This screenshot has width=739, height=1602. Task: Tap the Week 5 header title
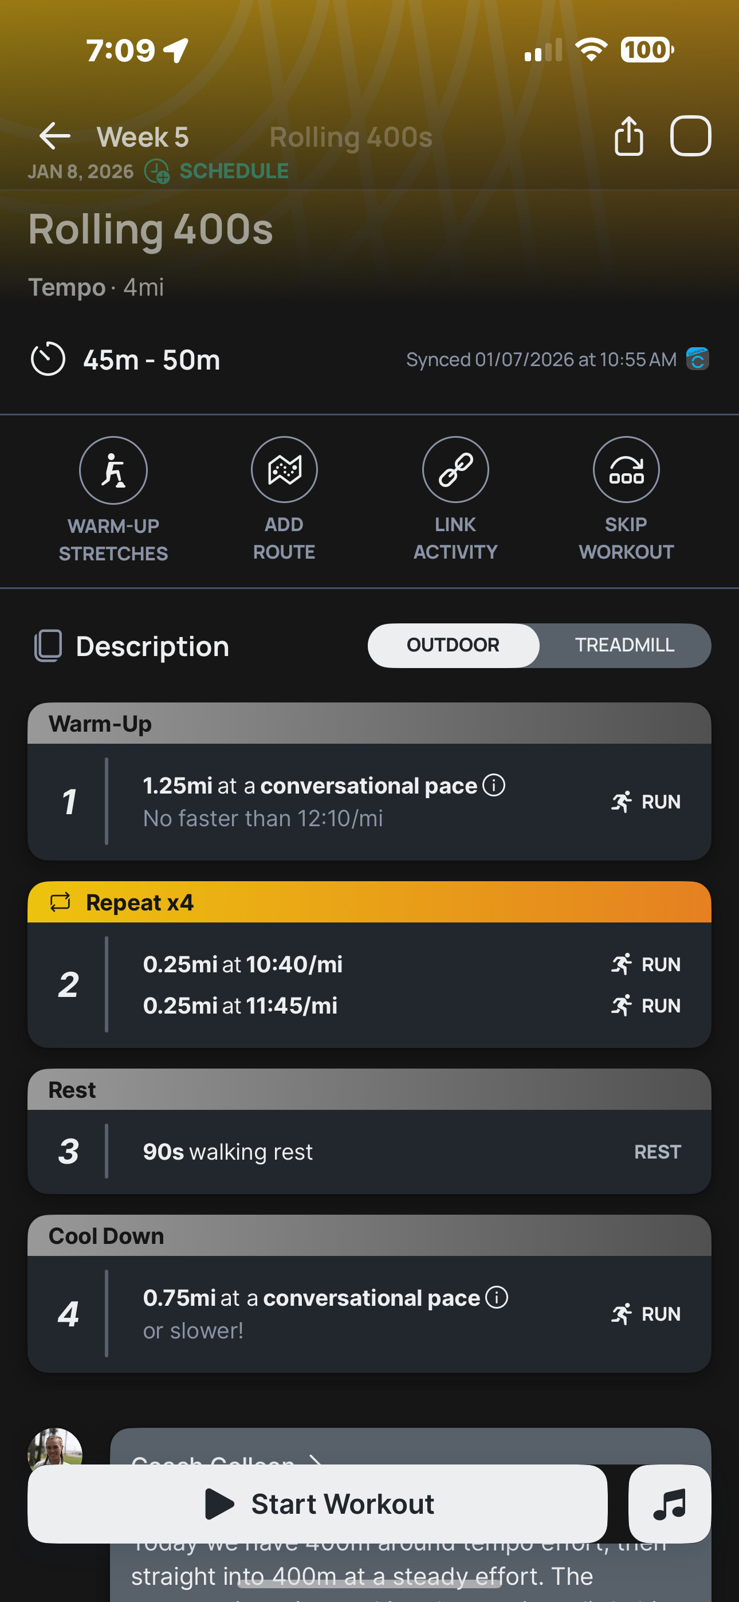(x=143, y=138)
